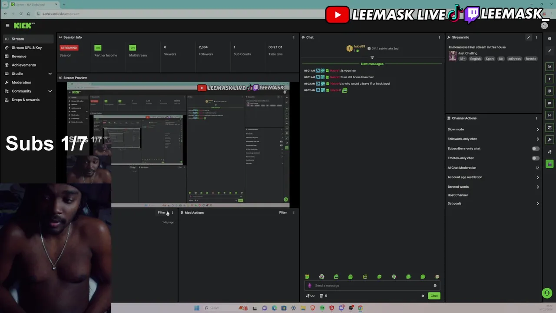Go to Stream URL & Key
The height and width of the screenshot is (313, 556).
[28, 47]
